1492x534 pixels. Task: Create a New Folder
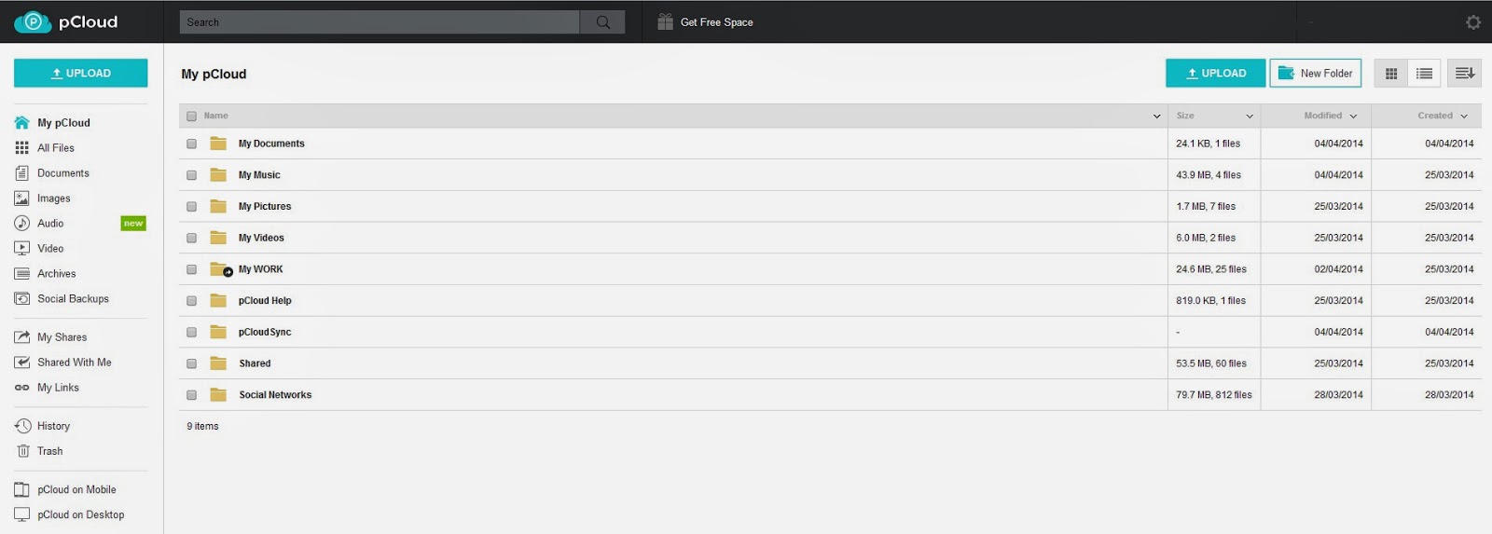coord(1315,73)
